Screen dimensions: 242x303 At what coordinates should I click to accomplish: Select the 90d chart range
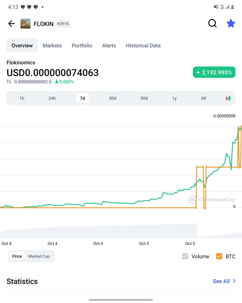(144, 98)
